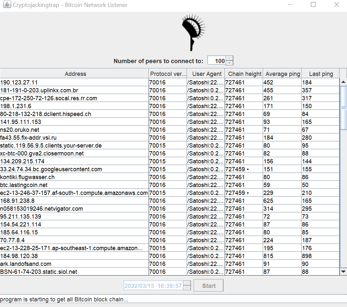
Task: Decrease number of peers with down arrow
Action: (x=229, y=63)
